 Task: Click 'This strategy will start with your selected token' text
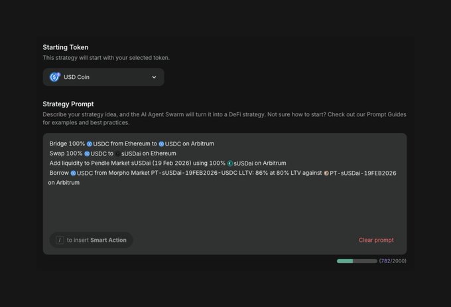[106, 58]
